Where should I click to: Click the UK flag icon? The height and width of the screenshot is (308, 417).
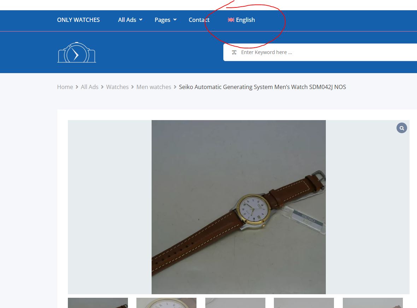[231, 20]
